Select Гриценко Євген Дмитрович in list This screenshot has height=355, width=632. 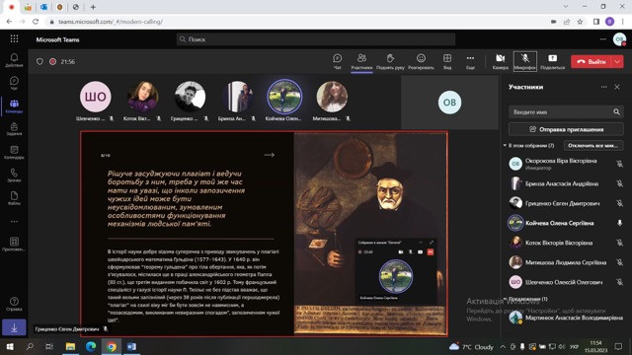point(566,203)
